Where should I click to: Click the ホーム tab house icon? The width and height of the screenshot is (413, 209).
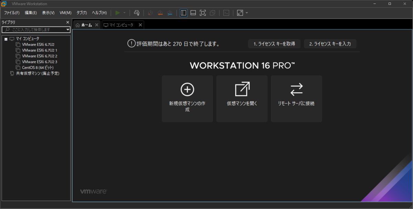click(78, 25)
